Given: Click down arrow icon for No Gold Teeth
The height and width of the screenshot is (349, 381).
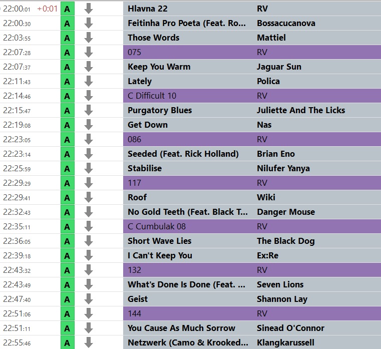Looking at the screenshot, I should point(89,212).
